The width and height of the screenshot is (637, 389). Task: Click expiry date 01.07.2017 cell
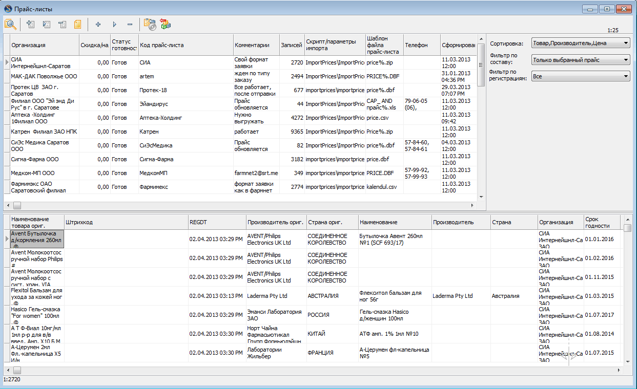[x=602, y=315]
